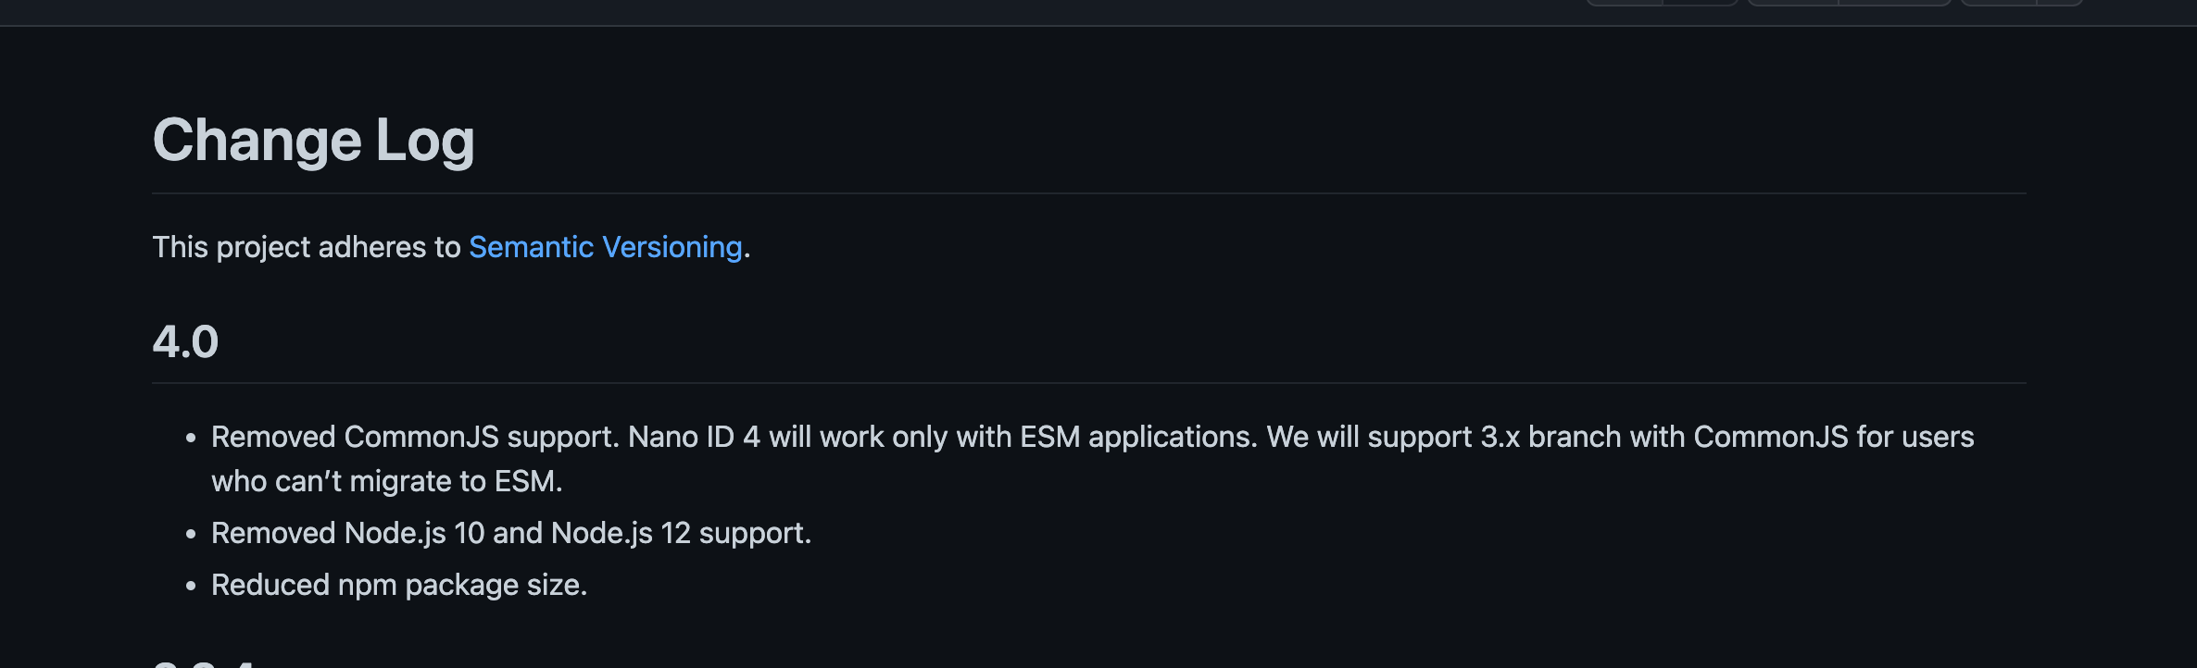The width and height of the screenshot is (2197, 668).
Task: Click the left part of first top-right button group
Action: pyautogui.click(x=1625, y=3)
